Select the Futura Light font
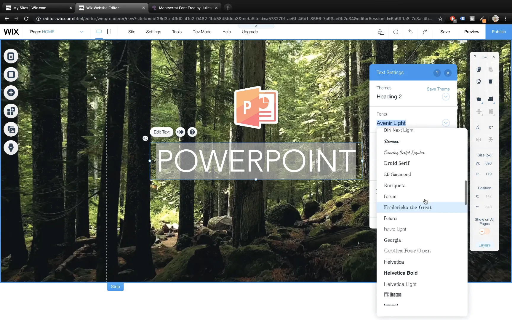Image resolution: width=512 pixels, height=320 pixels. pos(422,229)
